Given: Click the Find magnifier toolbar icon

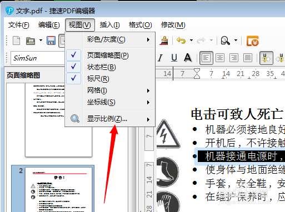Looking at the screenshot, I should pos(225,41).
